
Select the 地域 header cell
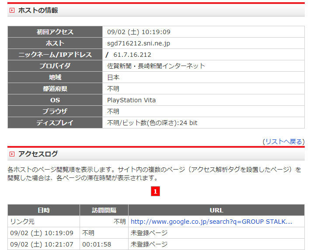[x=55, y=77]
